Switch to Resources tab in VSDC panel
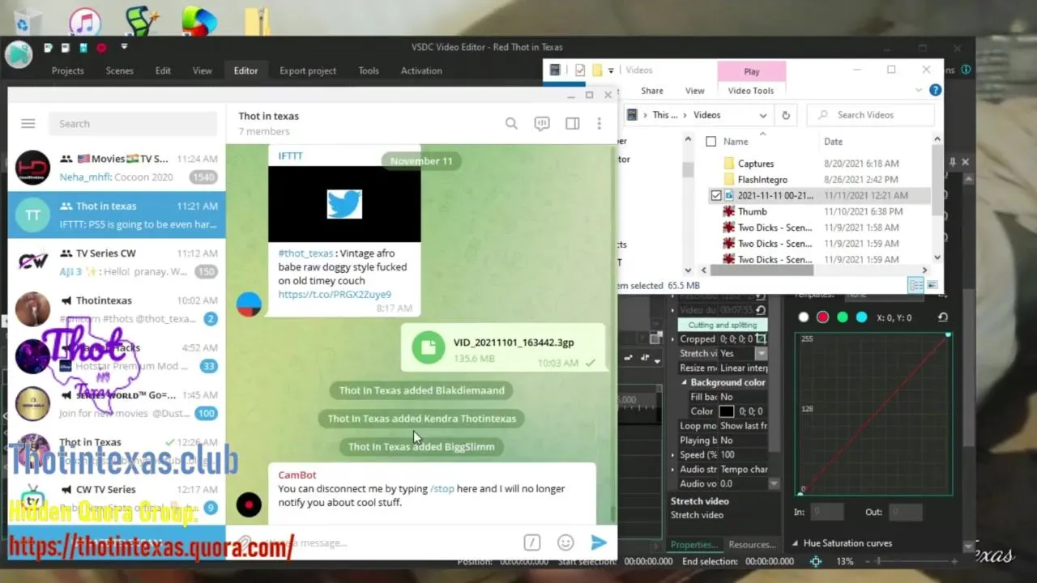This screenshot has width=1037, height=583. [x=751, y=545]
